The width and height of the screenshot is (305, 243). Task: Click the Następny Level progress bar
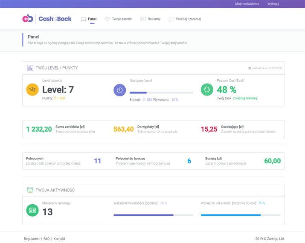coord(161,93)
